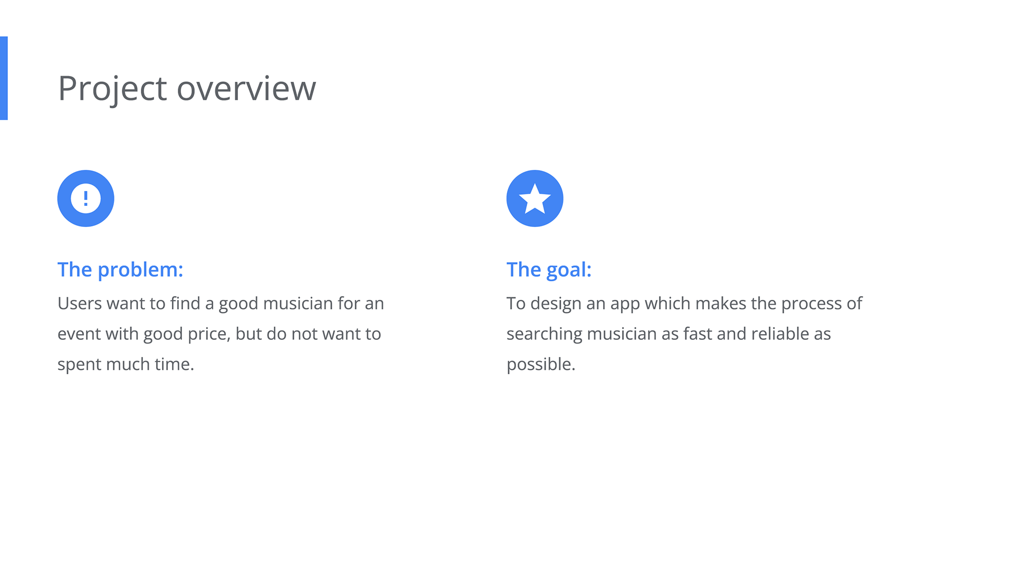Click the word "design" in goal text
Screen dimensions: 1013x570
556,303
